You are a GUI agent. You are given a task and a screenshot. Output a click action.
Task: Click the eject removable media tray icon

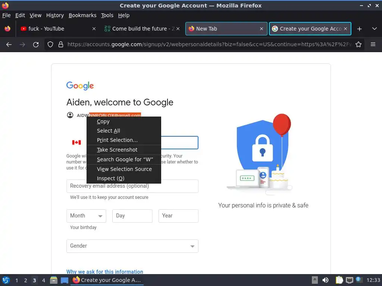pyautogui.click(x=315, y=280)
